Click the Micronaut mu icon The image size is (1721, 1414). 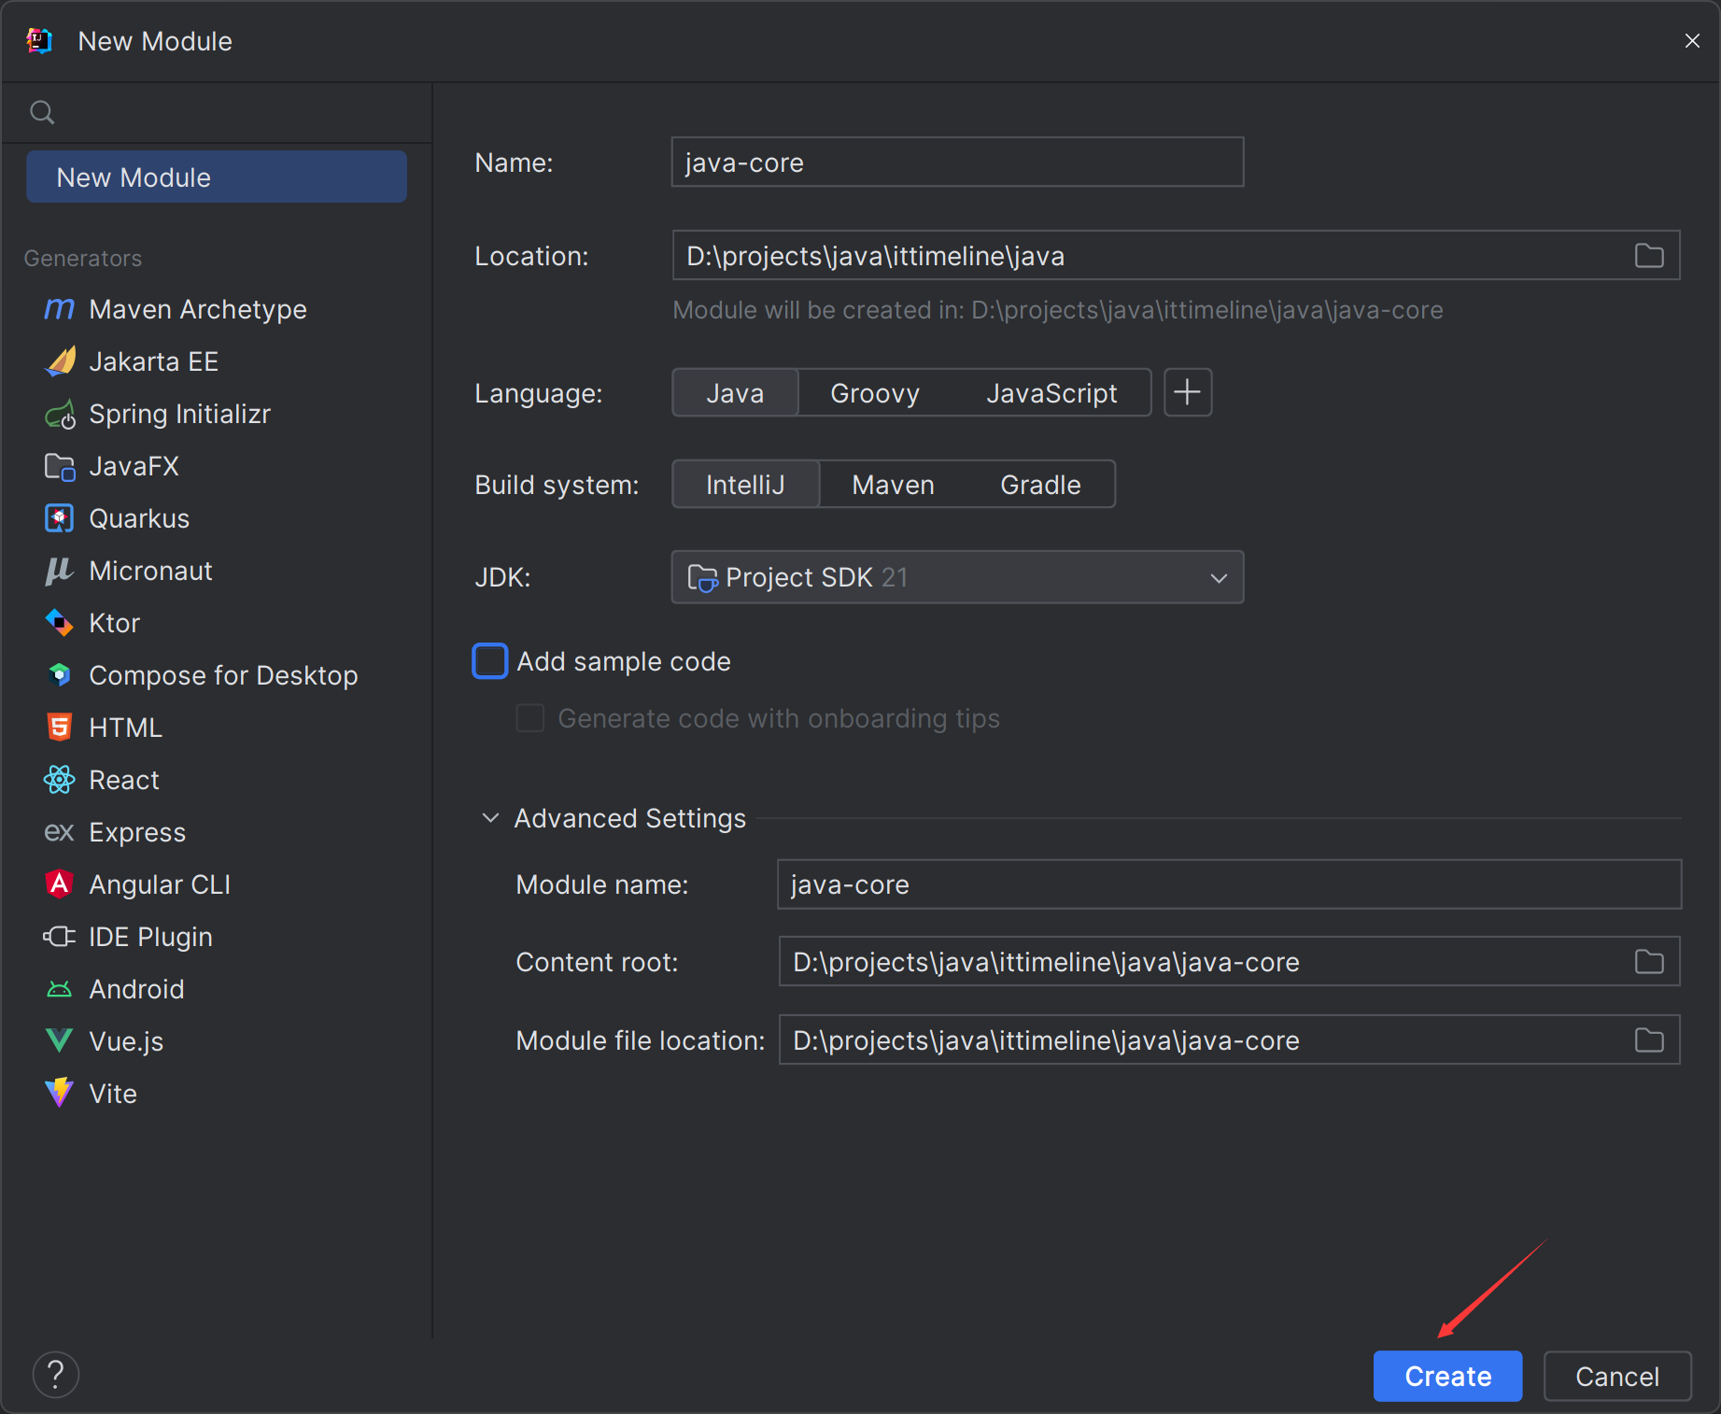coord(60,571)
